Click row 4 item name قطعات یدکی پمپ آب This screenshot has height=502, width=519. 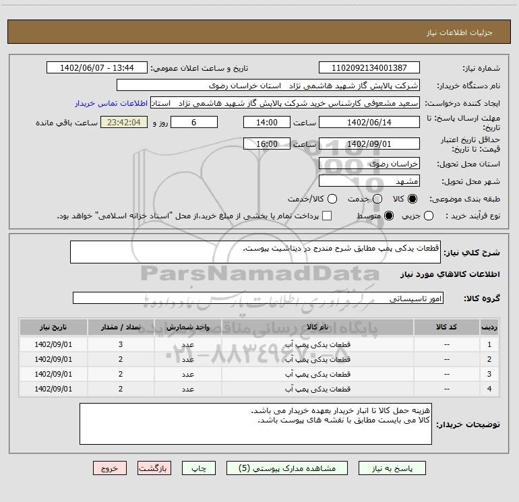pos(317,389)
